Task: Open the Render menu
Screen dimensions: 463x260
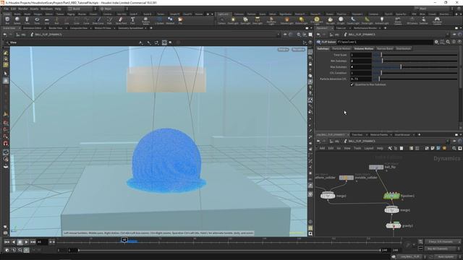Action: point(22,9)
